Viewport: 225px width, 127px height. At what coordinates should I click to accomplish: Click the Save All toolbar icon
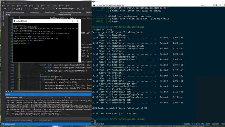click(22, 8)
